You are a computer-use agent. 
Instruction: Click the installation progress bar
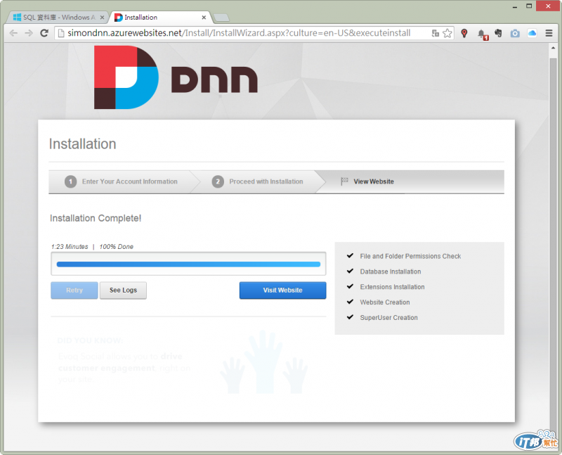188,264
